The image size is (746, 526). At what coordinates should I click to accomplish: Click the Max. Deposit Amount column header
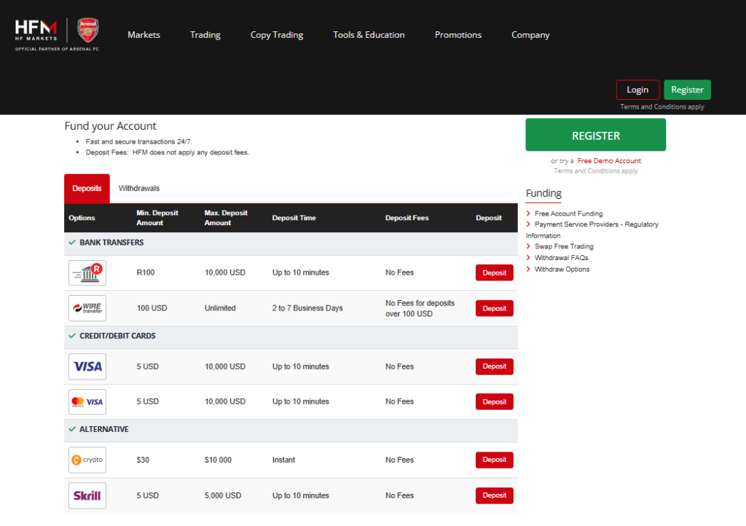(226, 218)
